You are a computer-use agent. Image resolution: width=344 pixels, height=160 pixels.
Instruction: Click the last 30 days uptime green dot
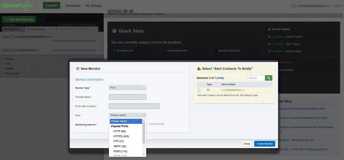tap(269, 51)
